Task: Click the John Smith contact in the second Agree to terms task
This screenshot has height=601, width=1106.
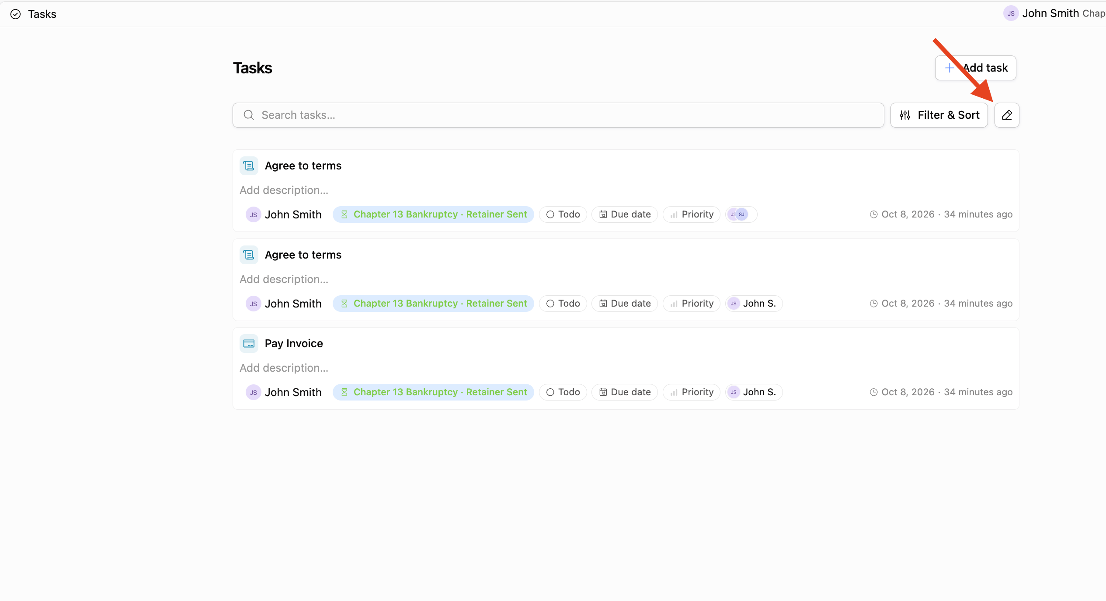Action: [x=284, y=304]
